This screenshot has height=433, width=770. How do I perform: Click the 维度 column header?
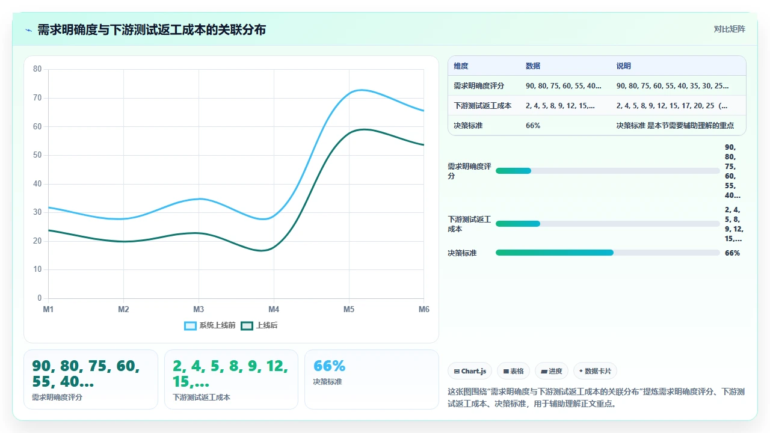pos(461,66)
